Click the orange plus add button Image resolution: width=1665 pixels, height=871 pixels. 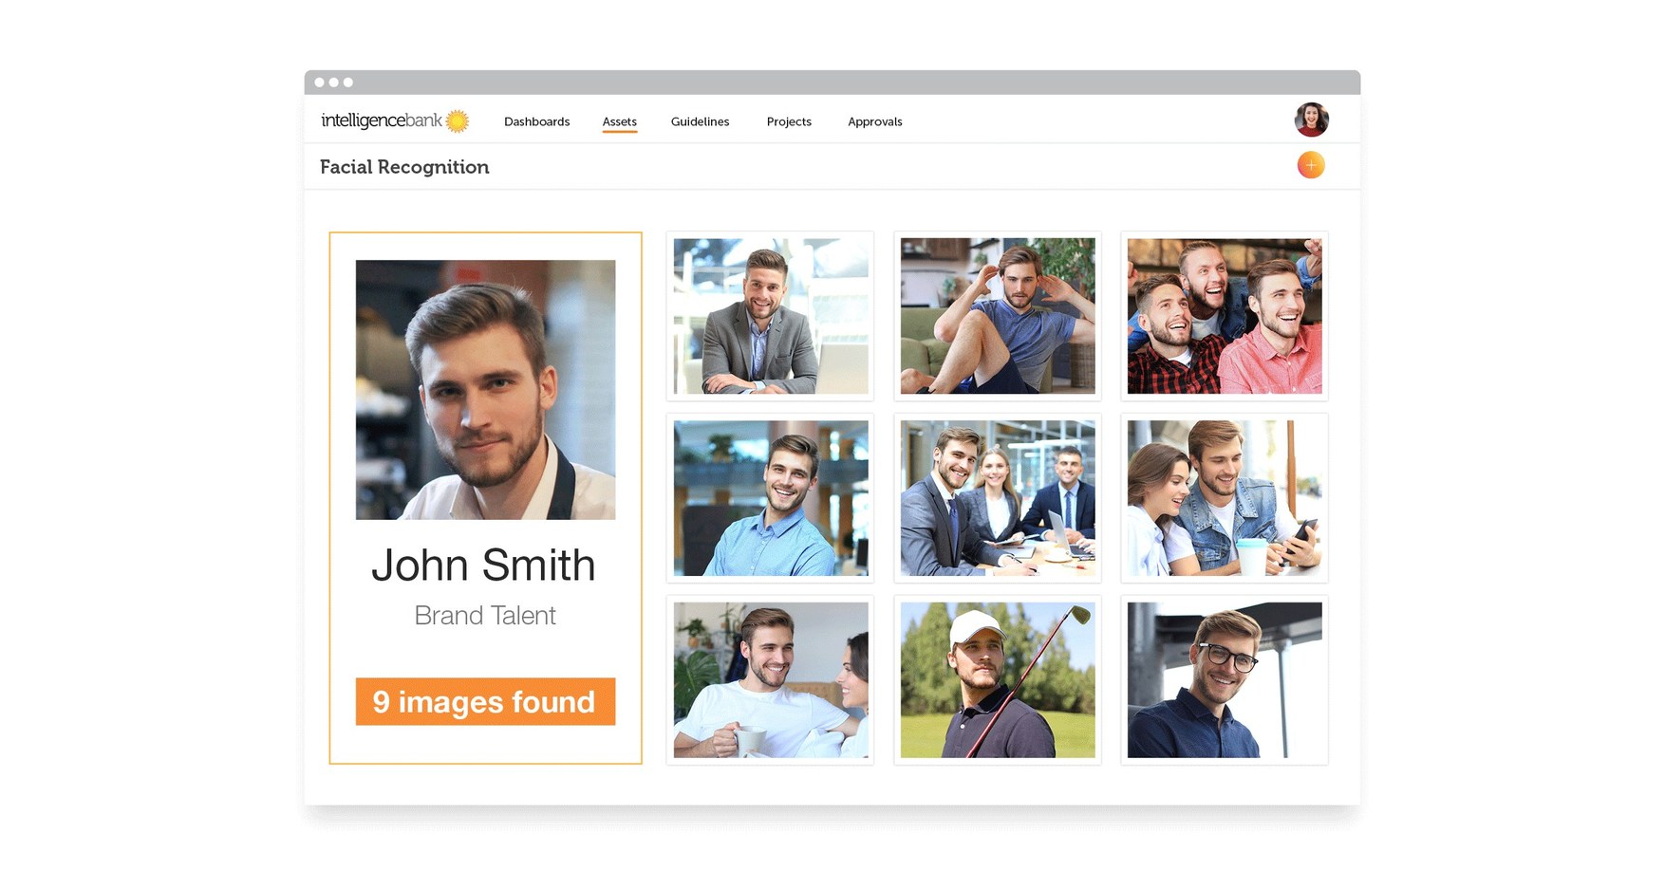point(1310,165)
